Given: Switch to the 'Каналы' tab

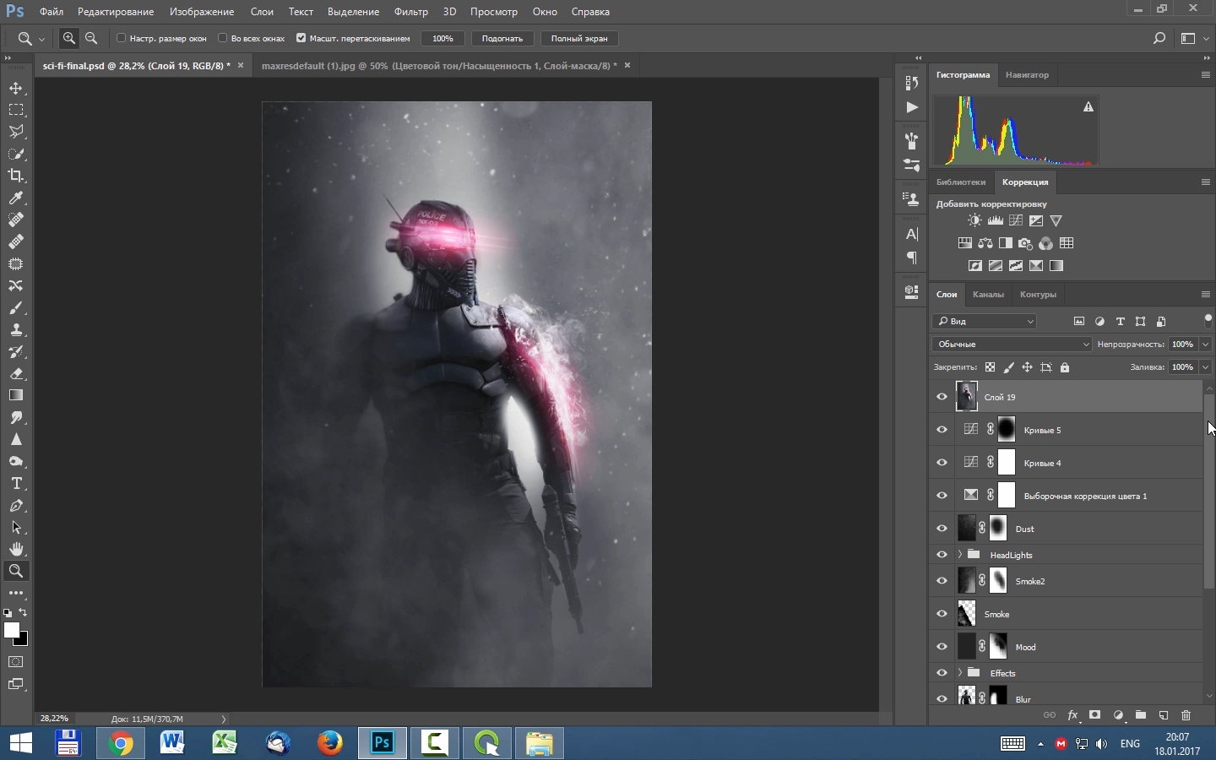Looking at the screenshot, I should point(989,295).
